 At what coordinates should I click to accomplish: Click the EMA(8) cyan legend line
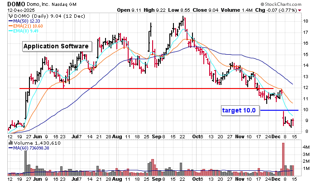tap(10, 31)
